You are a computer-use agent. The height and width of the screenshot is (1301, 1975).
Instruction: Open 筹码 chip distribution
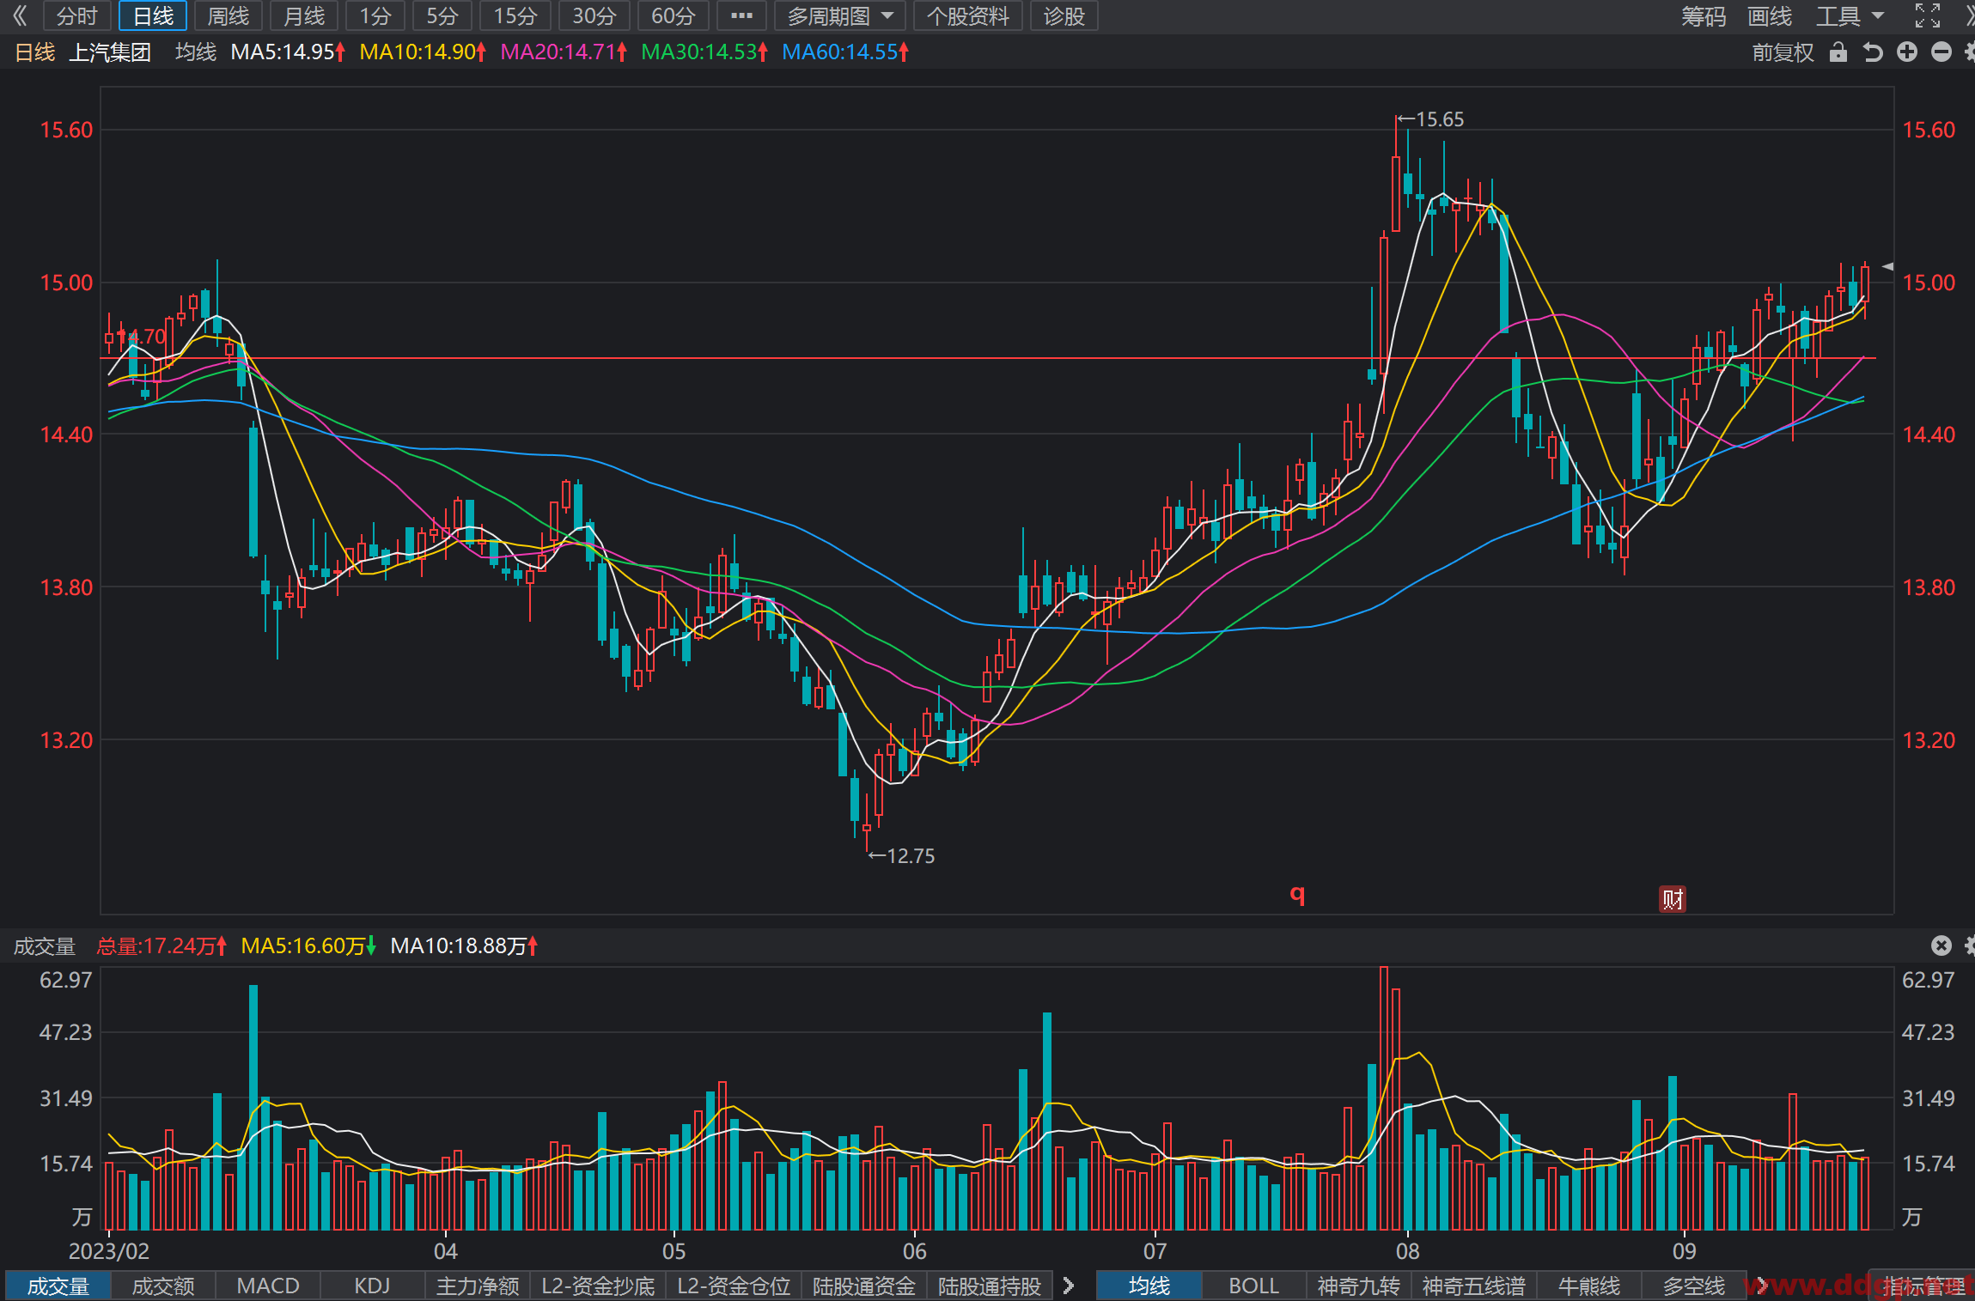(1703, 15)
